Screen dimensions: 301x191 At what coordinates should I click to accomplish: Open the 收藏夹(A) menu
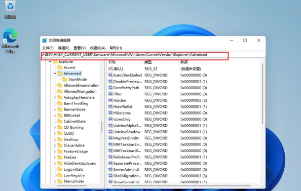pyautogui.click(x=97, y=48)
